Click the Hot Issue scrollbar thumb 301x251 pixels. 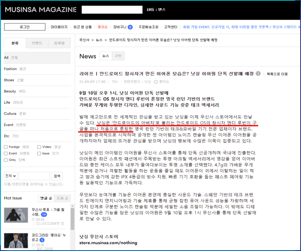[73, 219]
